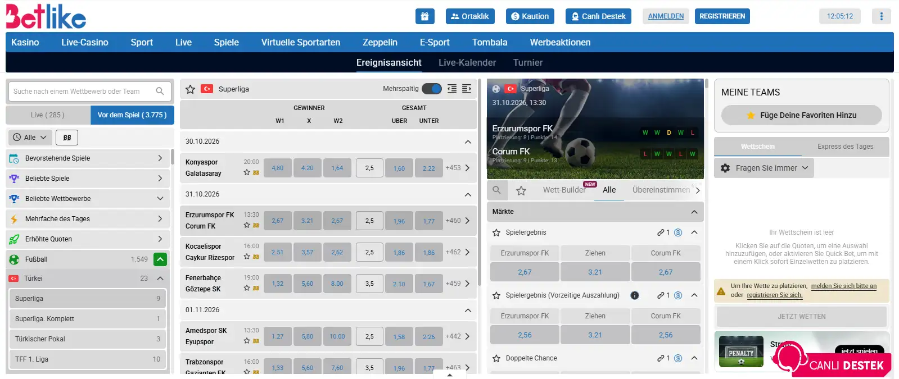The width and height of the screenshot is (899, 379).
Task: Open the three-dot options menu
Action: 881,16
